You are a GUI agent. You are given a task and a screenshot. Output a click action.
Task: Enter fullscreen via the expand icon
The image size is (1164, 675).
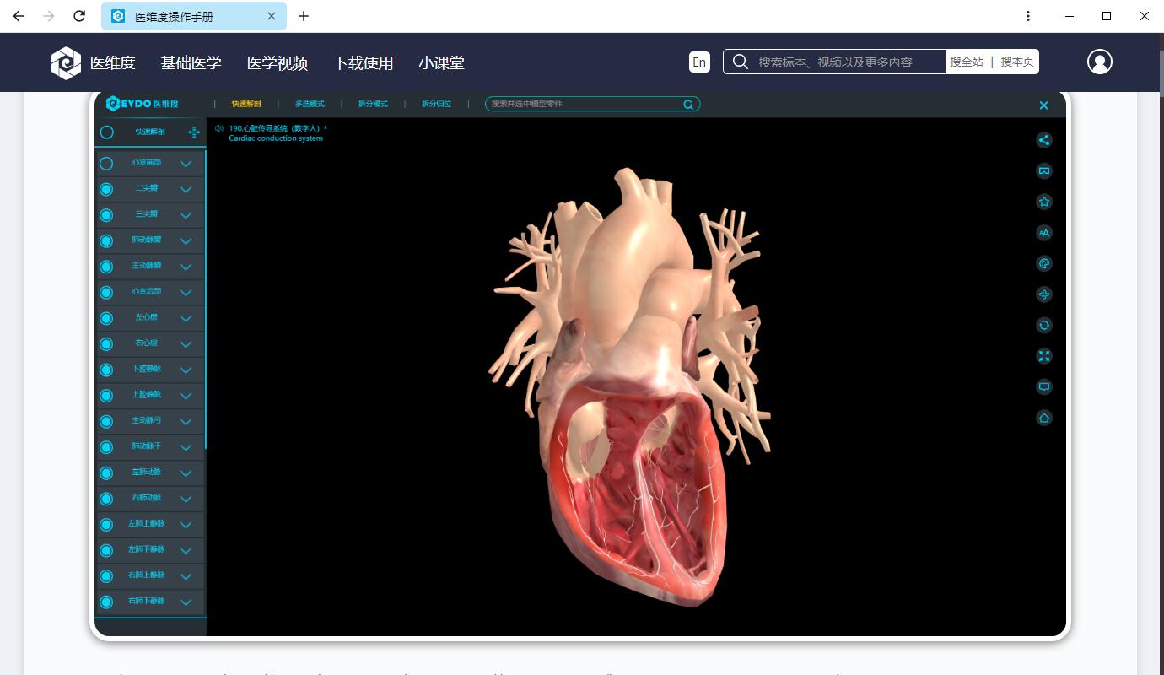point(1044,356)
